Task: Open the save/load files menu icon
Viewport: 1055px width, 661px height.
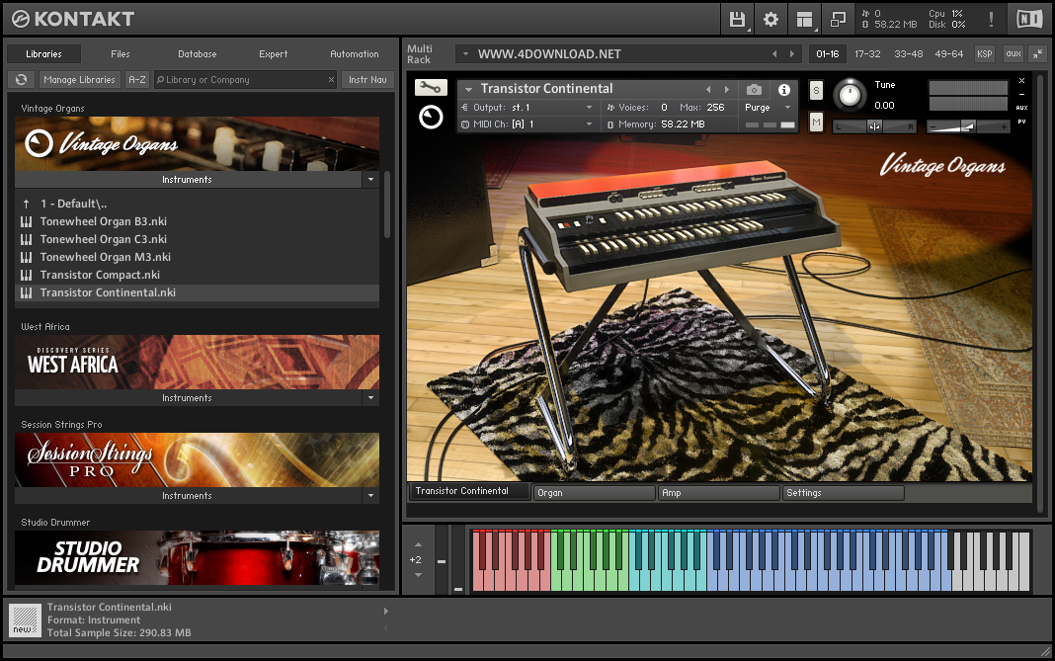Action: 737,20
